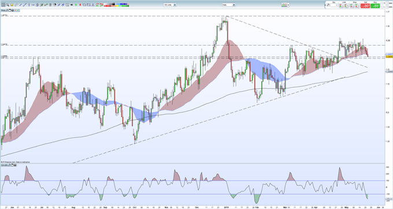Click the trash bin delete icon
393x209 pixels.
point(50,5)
